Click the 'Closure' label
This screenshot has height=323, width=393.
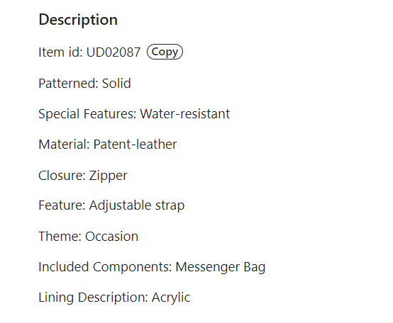point(62,176)
